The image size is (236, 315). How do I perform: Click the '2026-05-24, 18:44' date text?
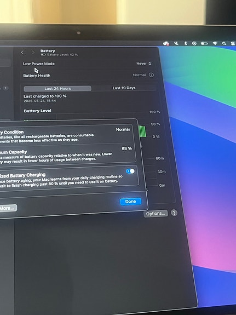40,101
